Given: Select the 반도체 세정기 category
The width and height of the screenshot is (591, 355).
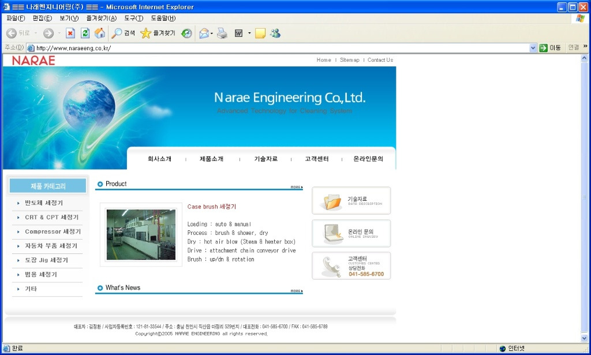Looking at the screenshot, I should coord(44,203).
